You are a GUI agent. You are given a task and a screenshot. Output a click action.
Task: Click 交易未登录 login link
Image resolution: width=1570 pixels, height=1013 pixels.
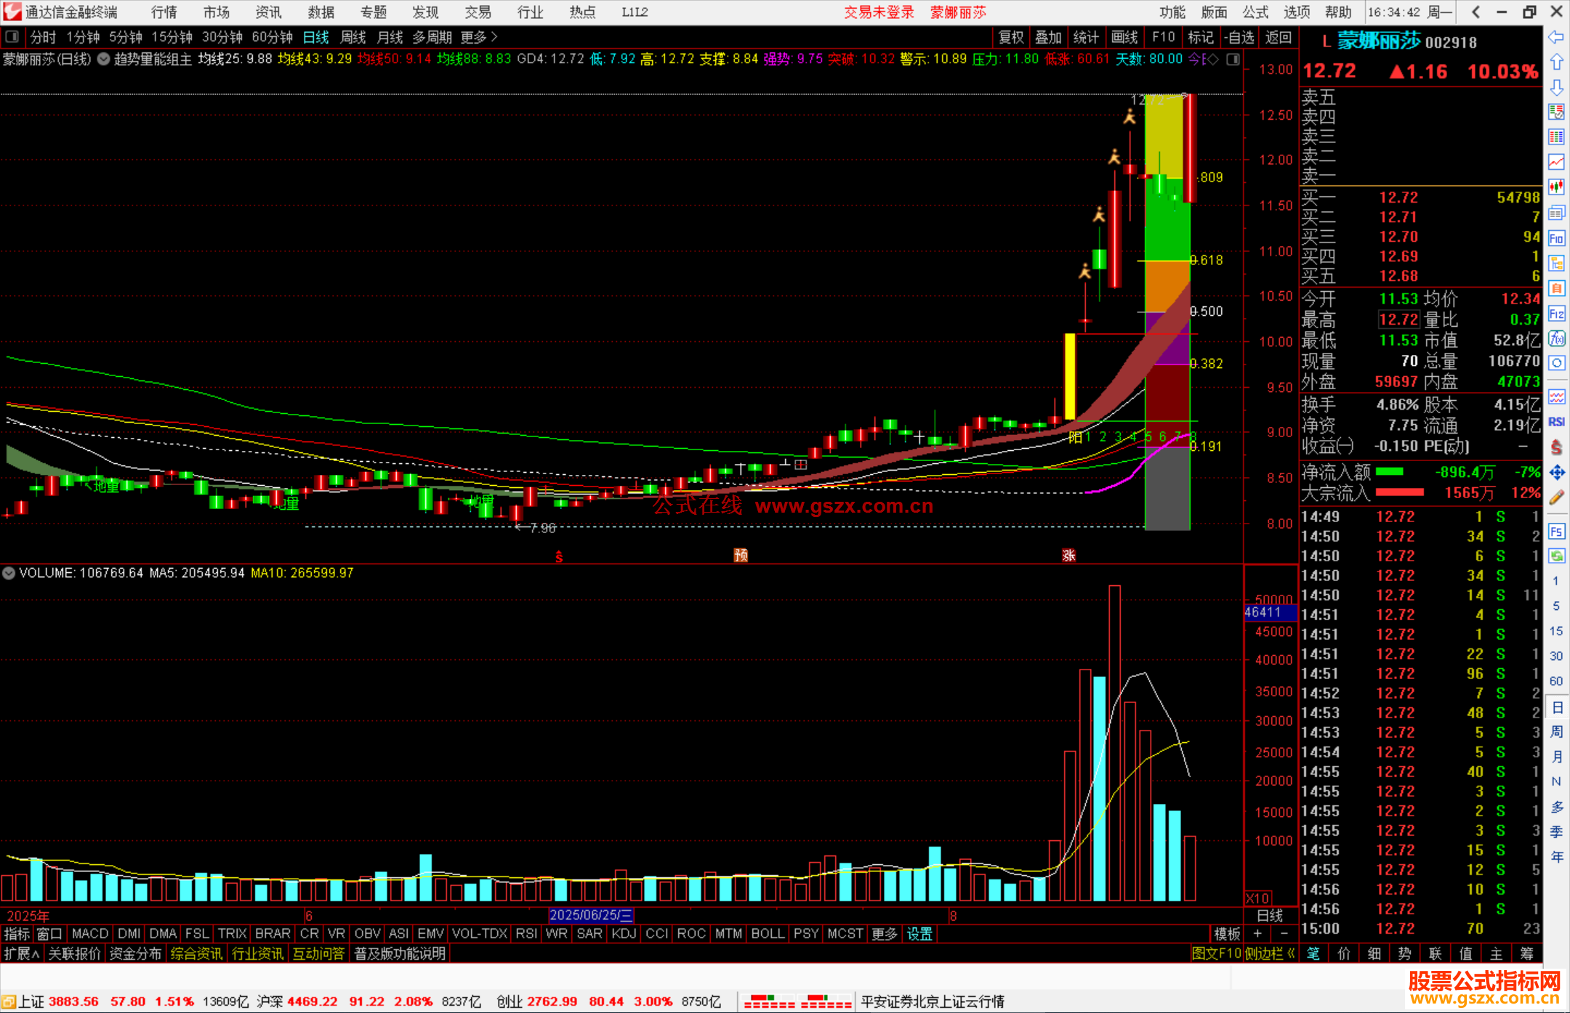tap(879, 12)
